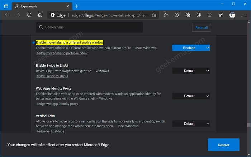Add this page to favorites

coord(154,15)
